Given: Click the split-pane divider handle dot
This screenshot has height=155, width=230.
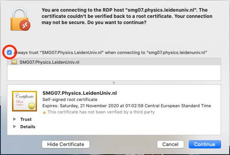Looking at the screenshot, I should point(114,83).
